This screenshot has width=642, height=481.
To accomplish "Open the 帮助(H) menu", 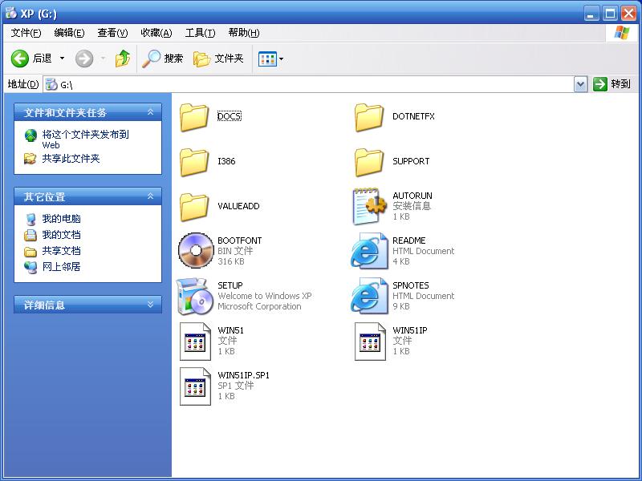I will point(244,33).
